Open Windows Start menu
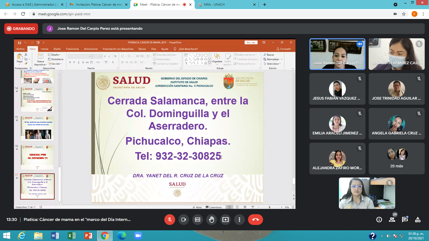429x241 pixels. pyautogui.click(x=6, y=236)
